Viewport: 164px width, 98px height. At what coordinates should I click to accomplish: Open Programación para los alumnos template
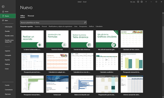click(x=107, y=84)
